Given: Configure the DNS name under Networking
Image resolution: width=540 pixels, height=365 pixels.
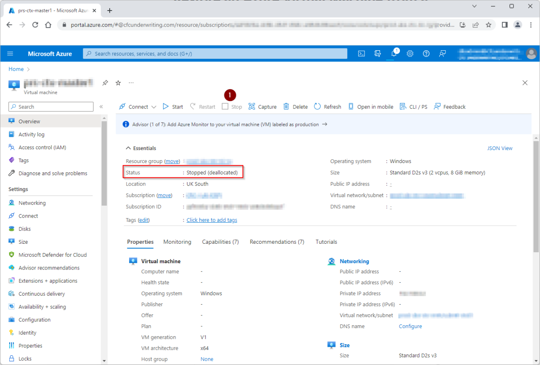Looking at the screenshot, I should 410,326.
